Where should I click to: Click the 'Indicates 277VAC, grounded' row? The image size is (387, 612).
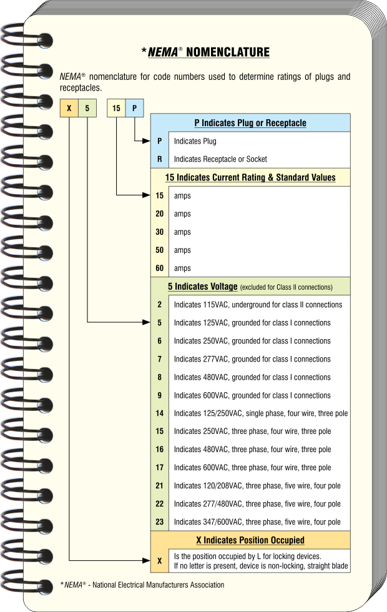coord(250,359)
